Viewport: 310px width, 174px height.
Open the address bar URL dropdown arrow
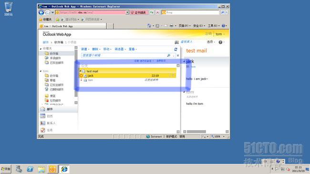[x=127, y=12]
